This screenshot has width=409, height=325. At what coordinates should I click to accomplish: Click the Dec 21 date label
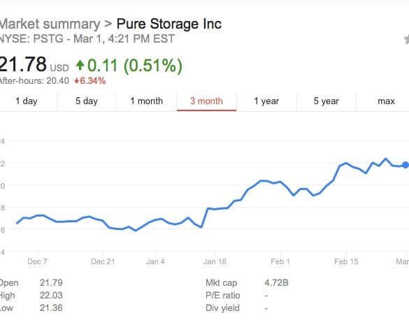(103, 261)
